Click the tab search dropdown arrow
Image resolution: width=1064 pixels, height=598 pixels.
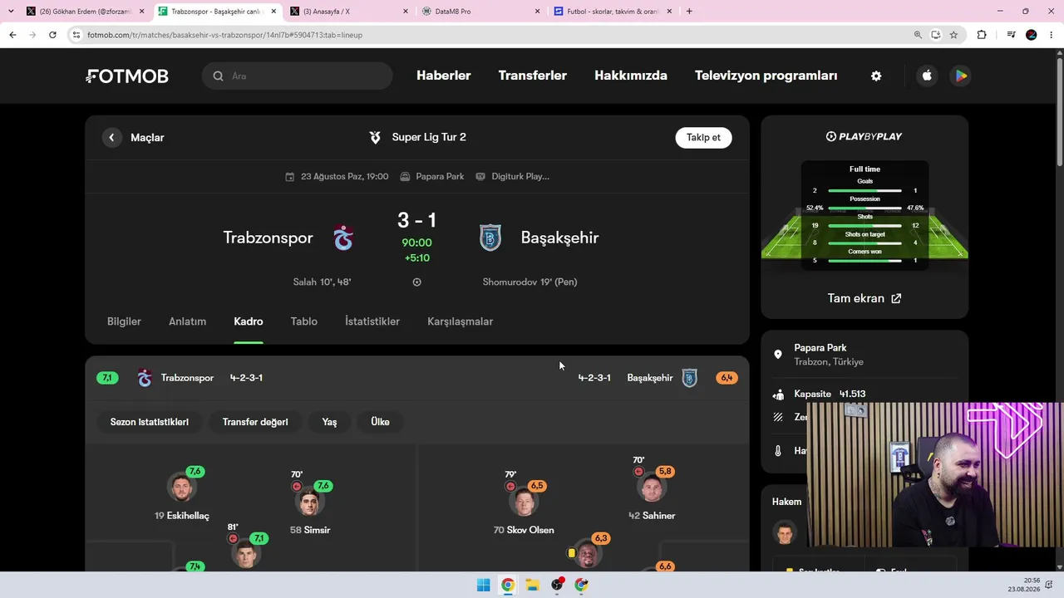coord(11,12)
